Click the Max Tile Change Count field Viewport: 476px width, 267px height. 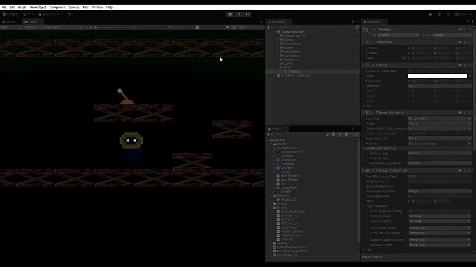[437, 176]
